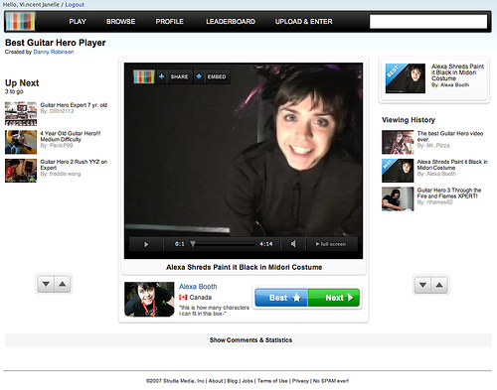Viewport: 497px width, 390px height.
Task: Open Guitar Hero Expert 7 yr. old thumbnail
Action: [x=21, y=114]
